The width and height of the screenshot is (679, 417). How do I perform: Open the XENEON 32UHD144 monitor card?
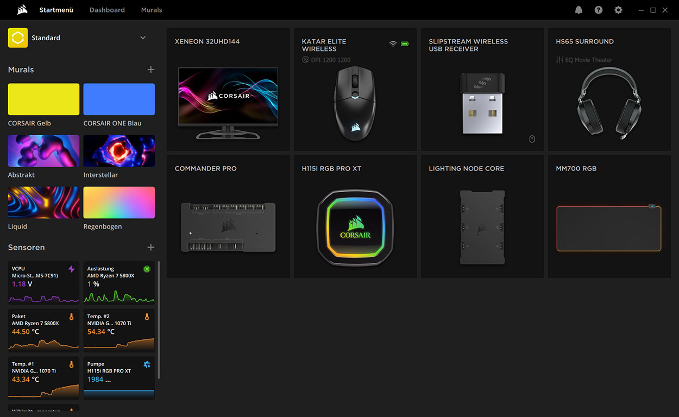click(228, 90)
